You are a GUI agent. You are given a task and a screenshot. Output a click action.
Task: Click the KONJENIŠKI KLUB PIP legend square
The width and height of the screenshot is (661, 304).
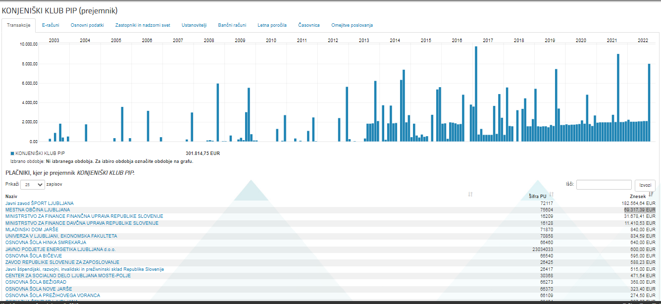click(12, 153)
